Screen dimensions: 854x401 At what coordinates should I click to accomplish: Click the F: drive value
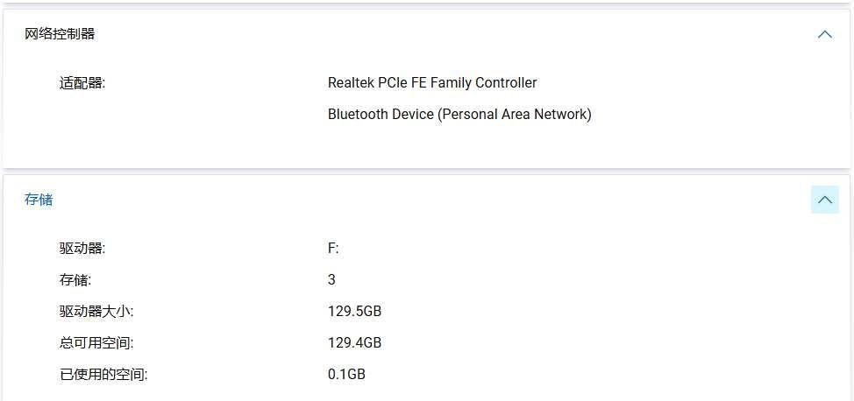[x=333, y=249]
